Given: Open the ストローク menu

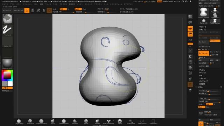Looking at the screenshot, I should 89,4.
